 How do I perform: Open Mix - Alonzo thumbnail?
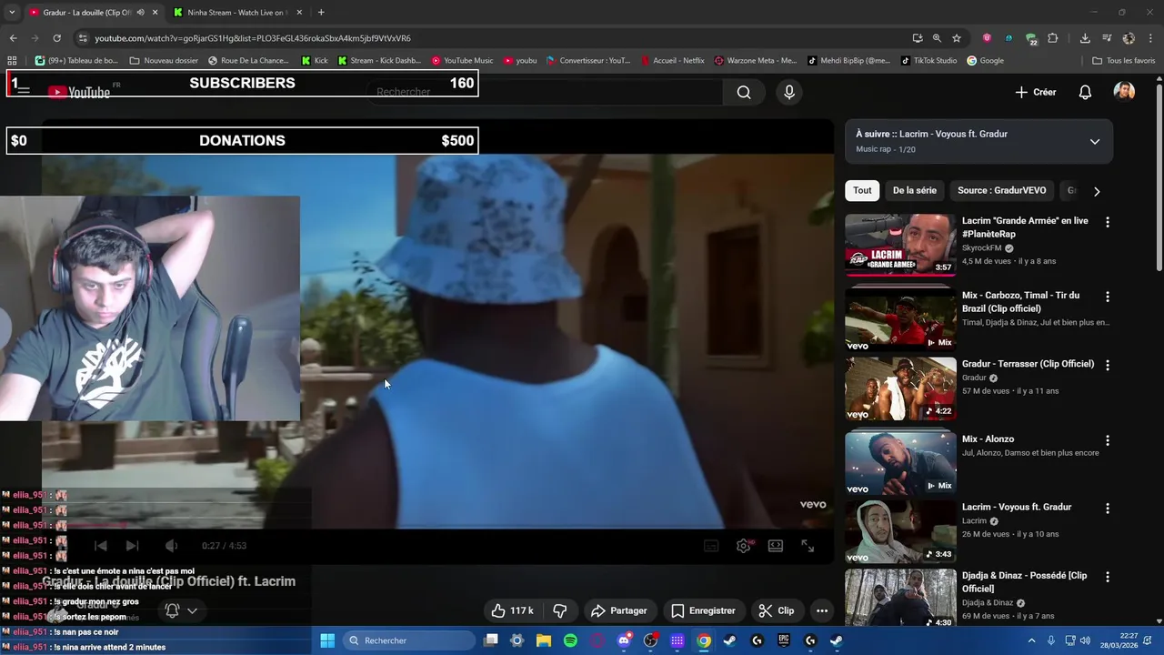point(900,463)
